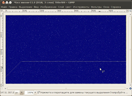Click the horizontal scrollbar thumb
132x96 pixels.
(66, 88)
